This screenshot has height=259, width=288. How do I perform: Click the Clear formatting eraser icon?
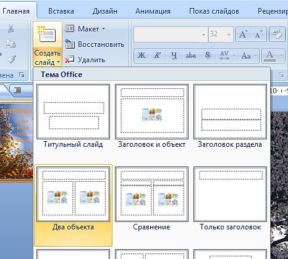click(x=277, y=35)
